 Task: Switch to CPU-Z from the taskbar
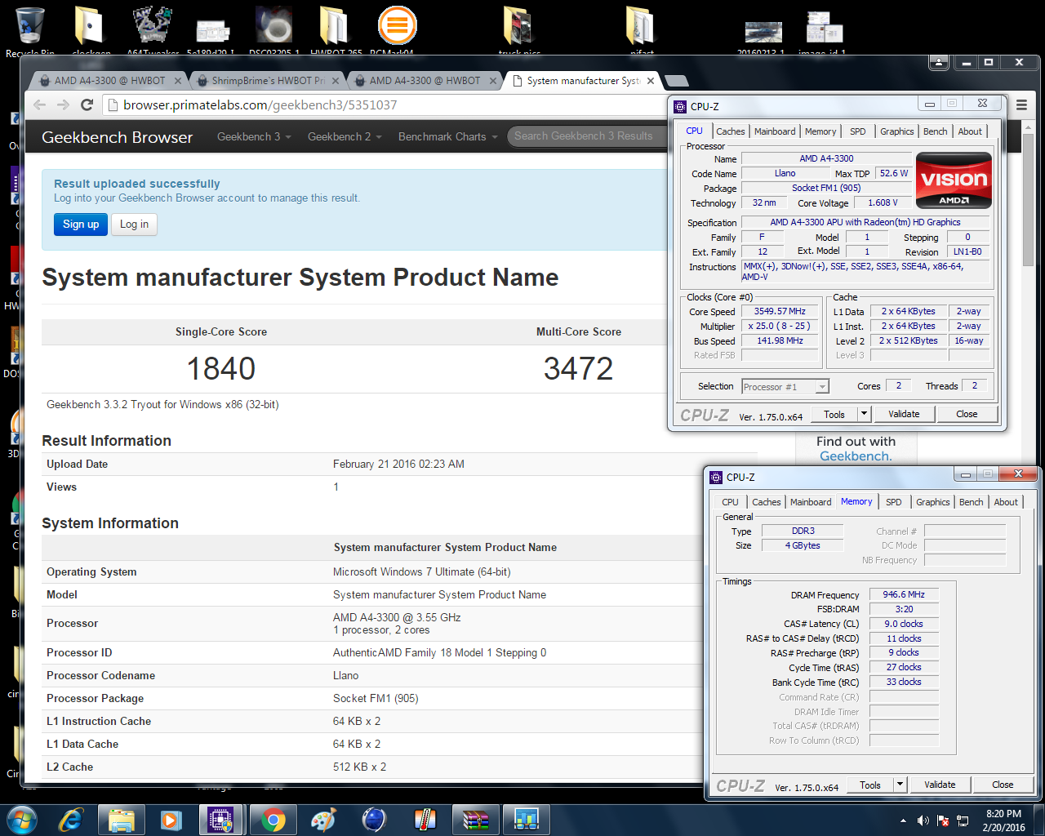point(220,820)
